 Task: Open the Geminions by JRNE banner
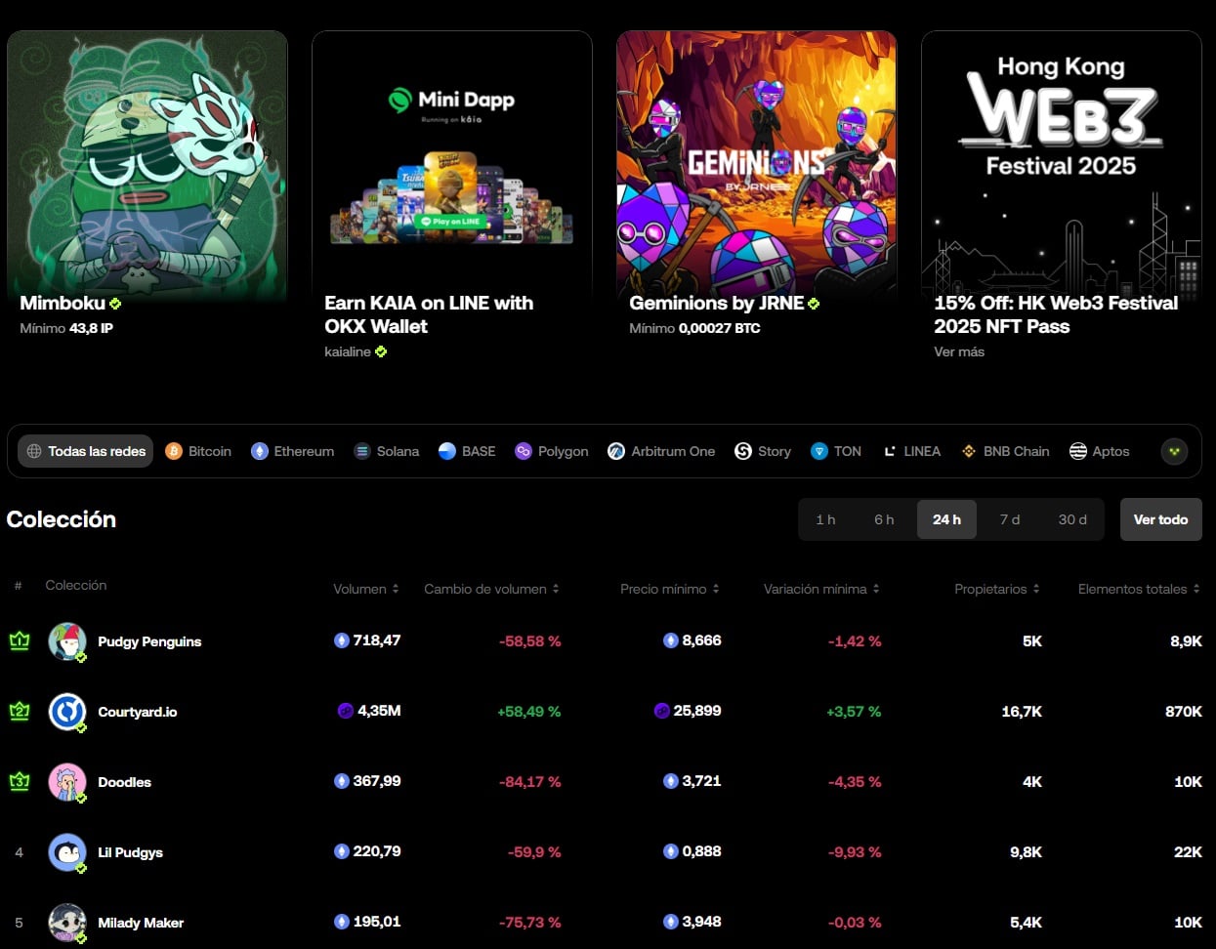pos(757,186)
